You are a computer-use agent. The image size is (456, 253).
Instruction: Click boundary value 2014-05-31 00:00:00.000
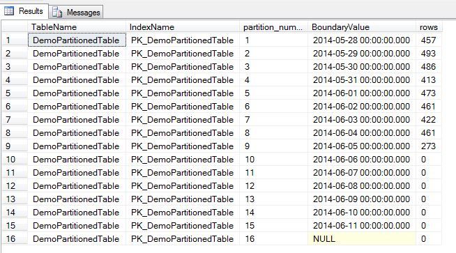(362, 80)
